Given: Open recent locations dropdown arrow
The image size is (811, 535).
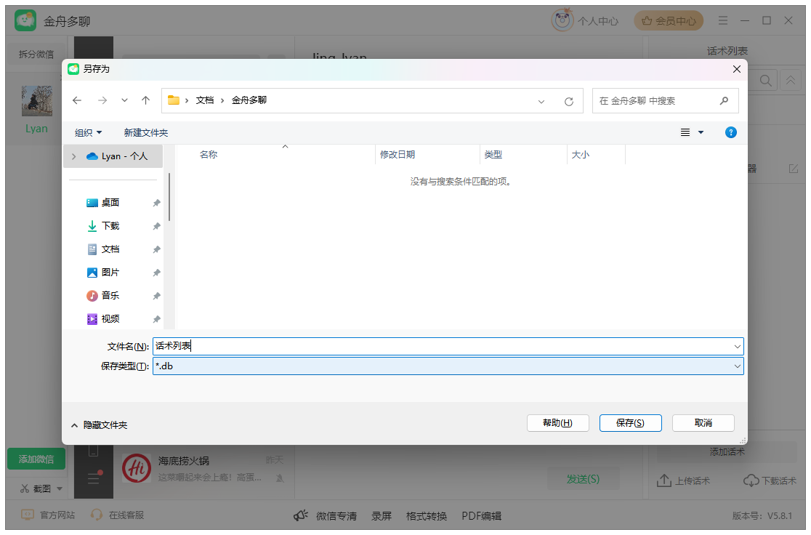Looking at the screenshot, I should point(125,100).
